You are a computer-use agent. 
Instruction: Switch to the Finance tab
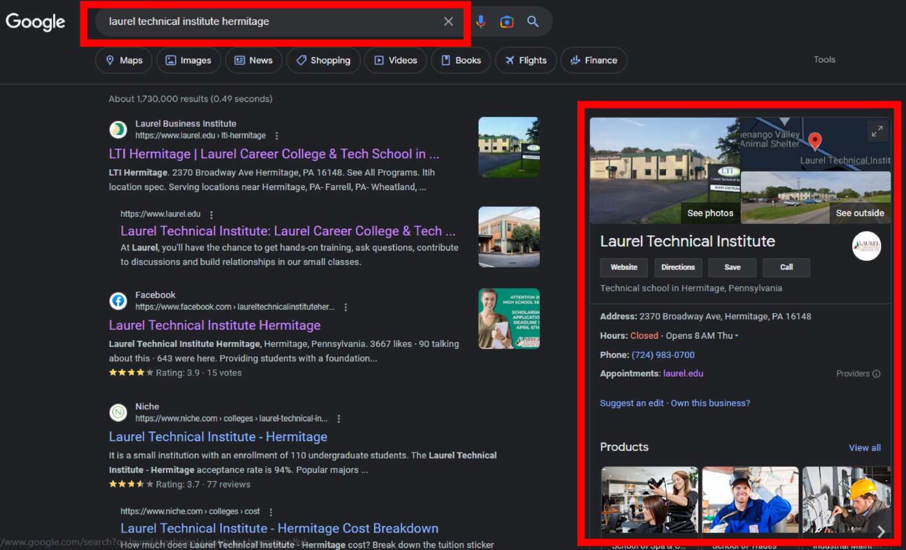click(x=593, y=60)
